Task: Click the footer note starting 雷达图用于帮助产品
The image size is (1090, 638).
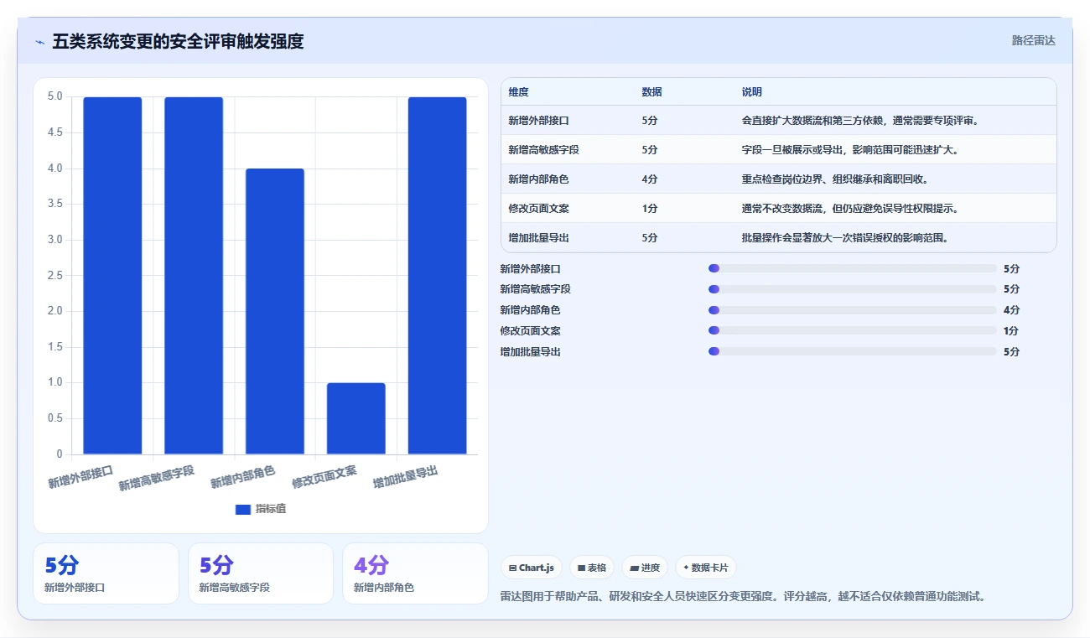Action: (x=742, y=597)
